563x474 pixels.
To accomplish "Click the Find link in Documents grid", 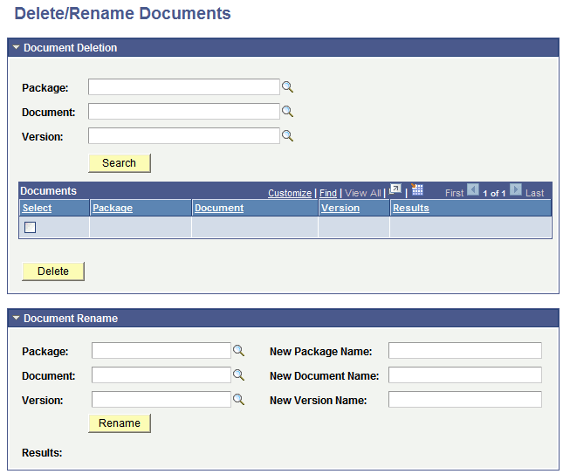I will pyautogui.click(x=328, y=193).
